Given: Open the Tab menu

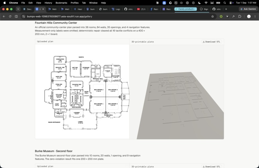Looking at the screenshot, I should coord(84,3).
